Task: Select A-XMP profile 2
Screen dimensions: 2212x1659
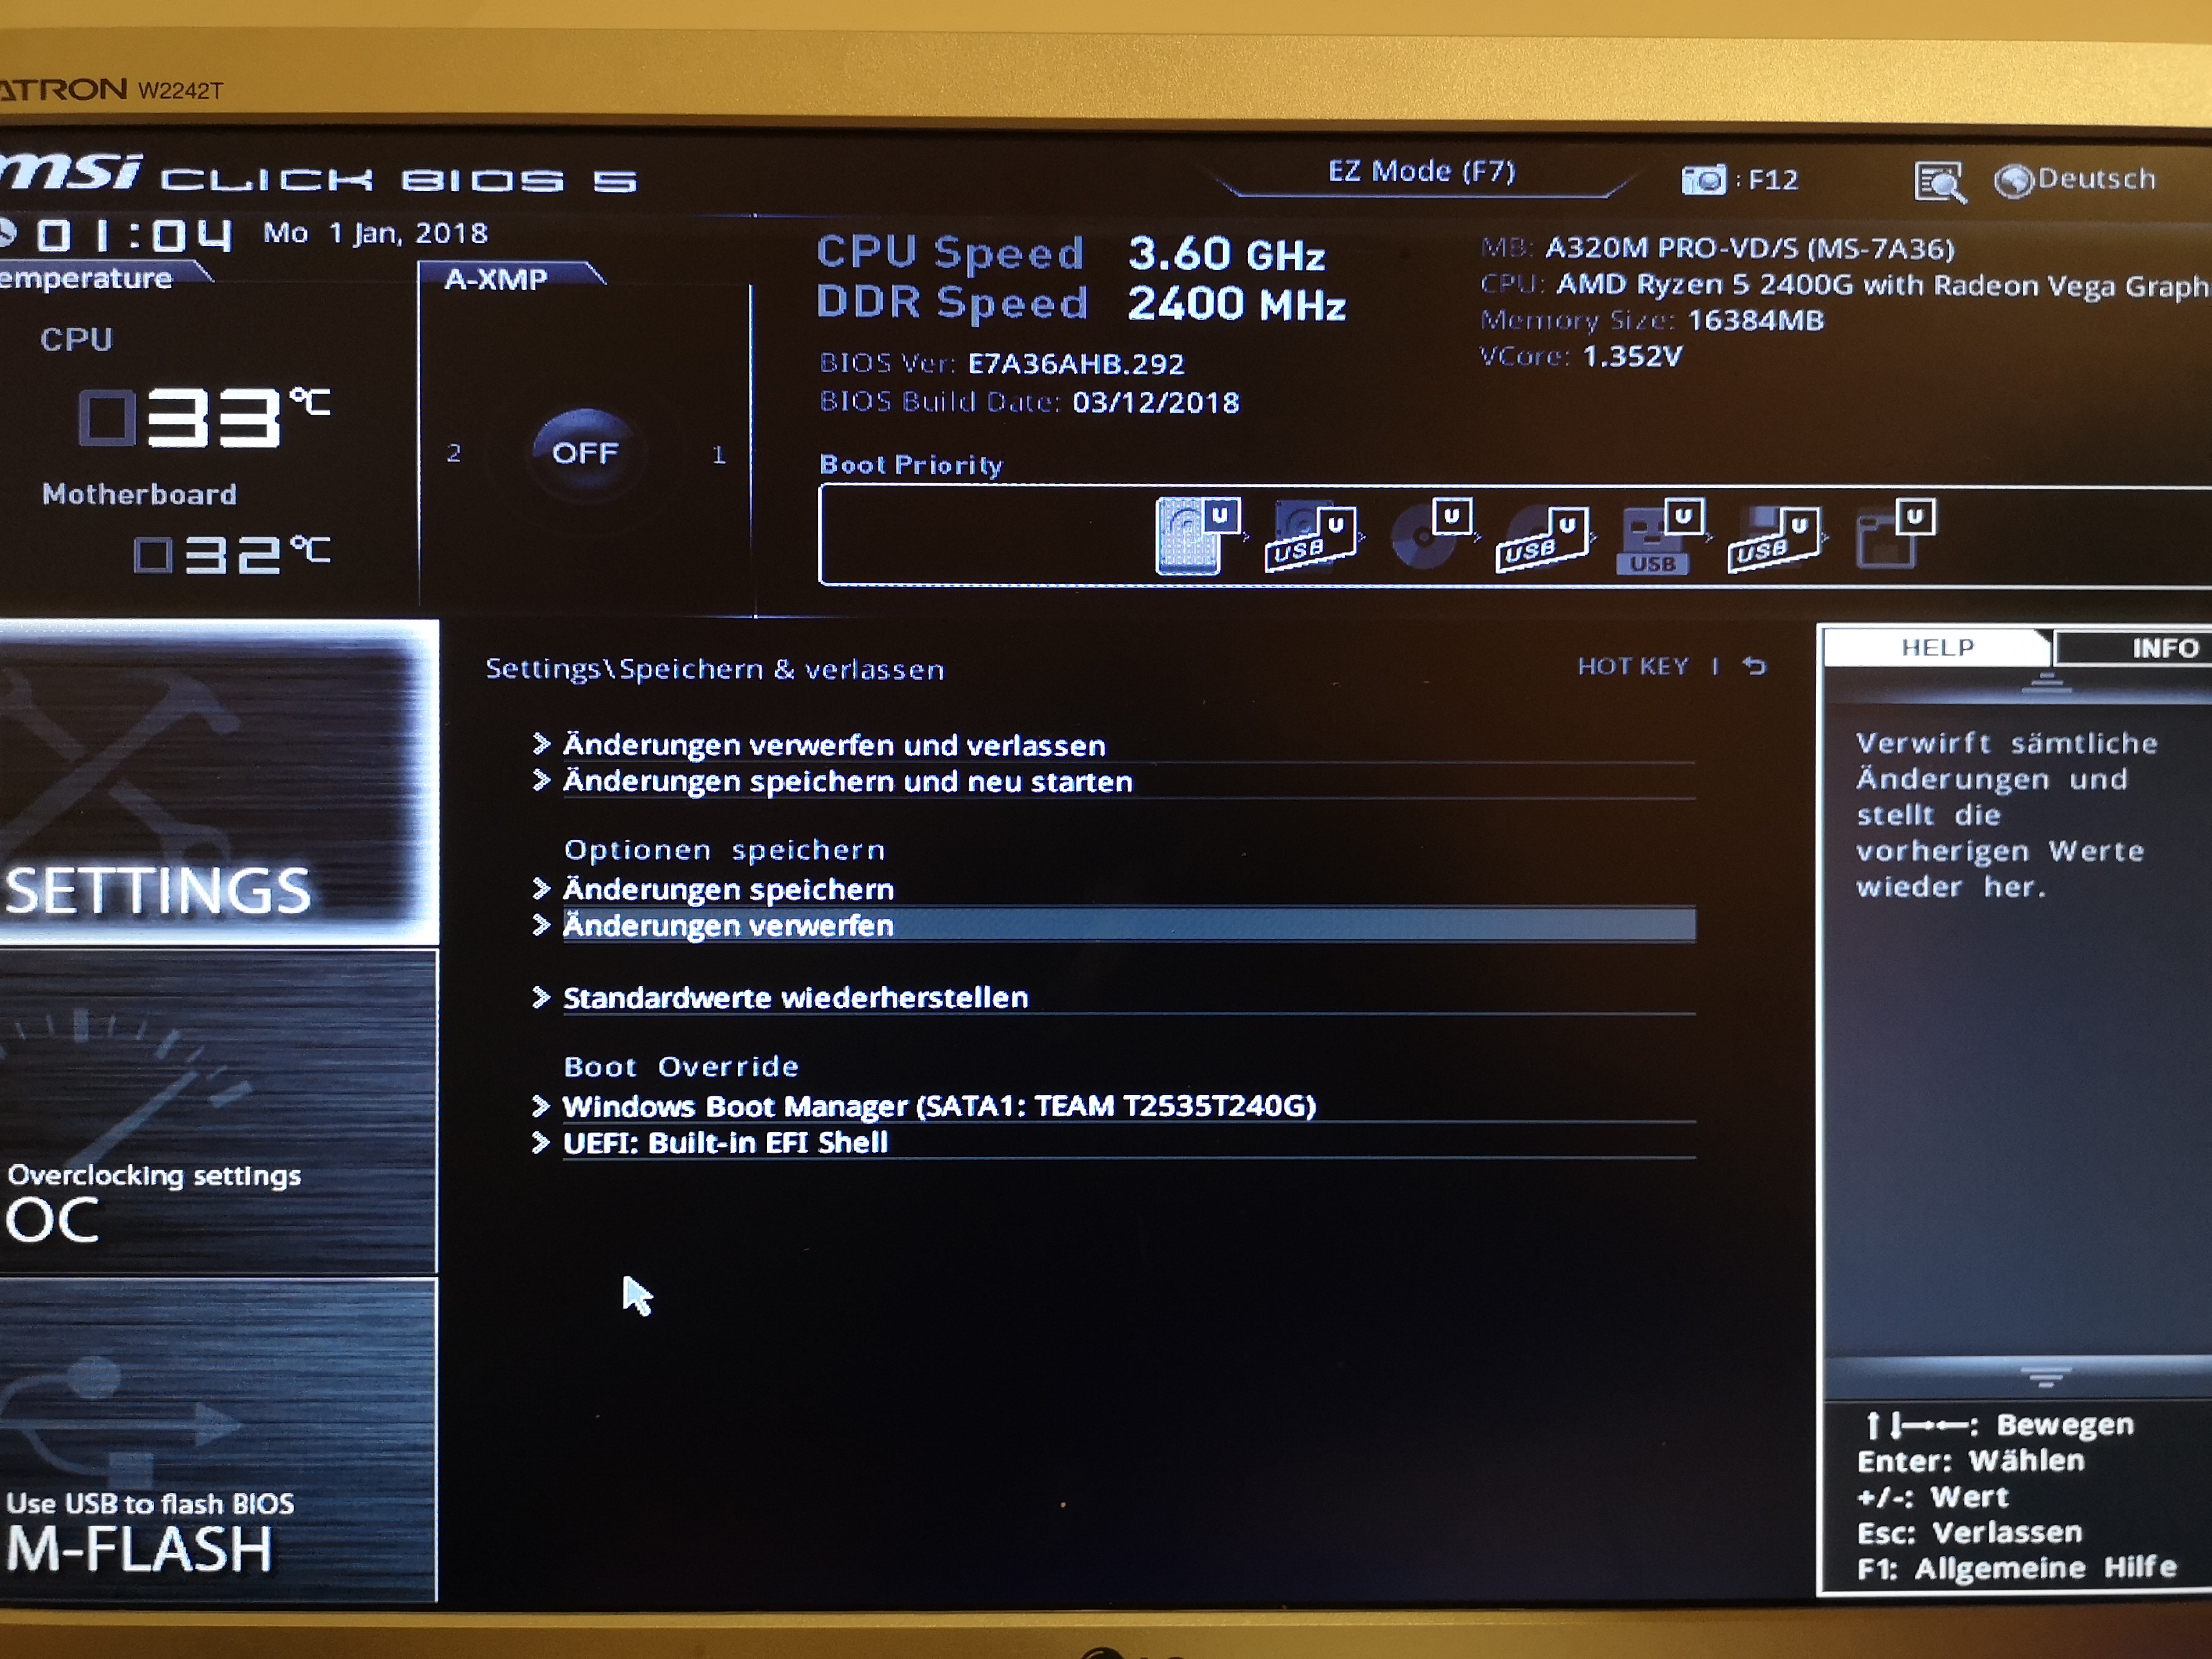Action: [454, 453]
